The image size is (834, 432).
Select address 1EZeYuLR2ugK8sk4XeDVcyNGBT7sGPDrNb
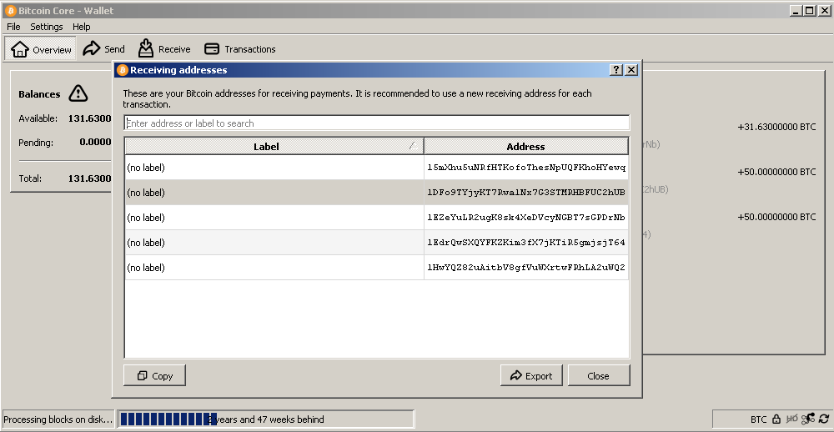click(526, 218)
